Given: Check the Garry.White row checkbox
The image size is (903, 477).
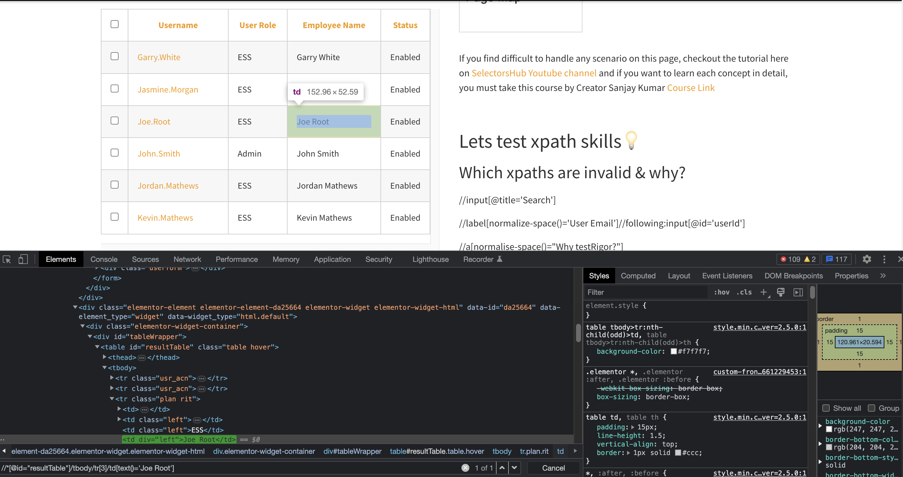Looking at the screenshot, I should (x=114, y=56).
